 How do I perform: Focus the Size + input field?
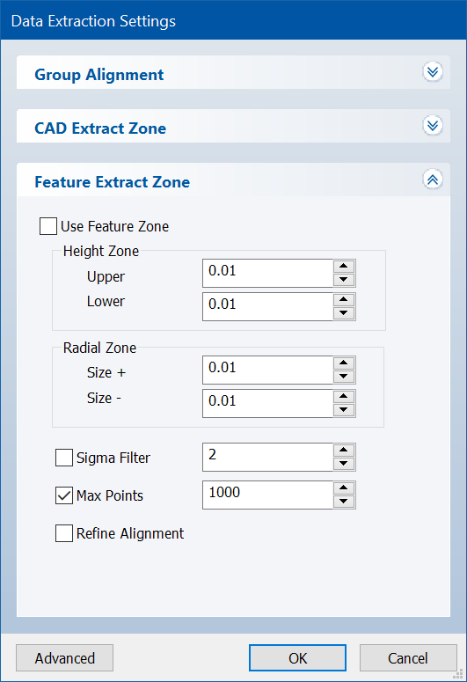tap(268, 370)
